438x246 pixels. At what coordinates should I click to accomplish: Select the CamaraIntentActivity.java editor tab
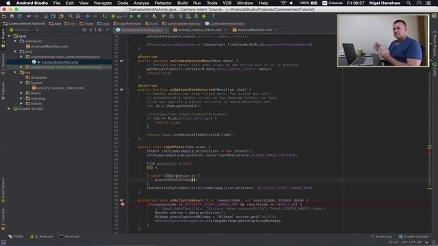(142, 29)
